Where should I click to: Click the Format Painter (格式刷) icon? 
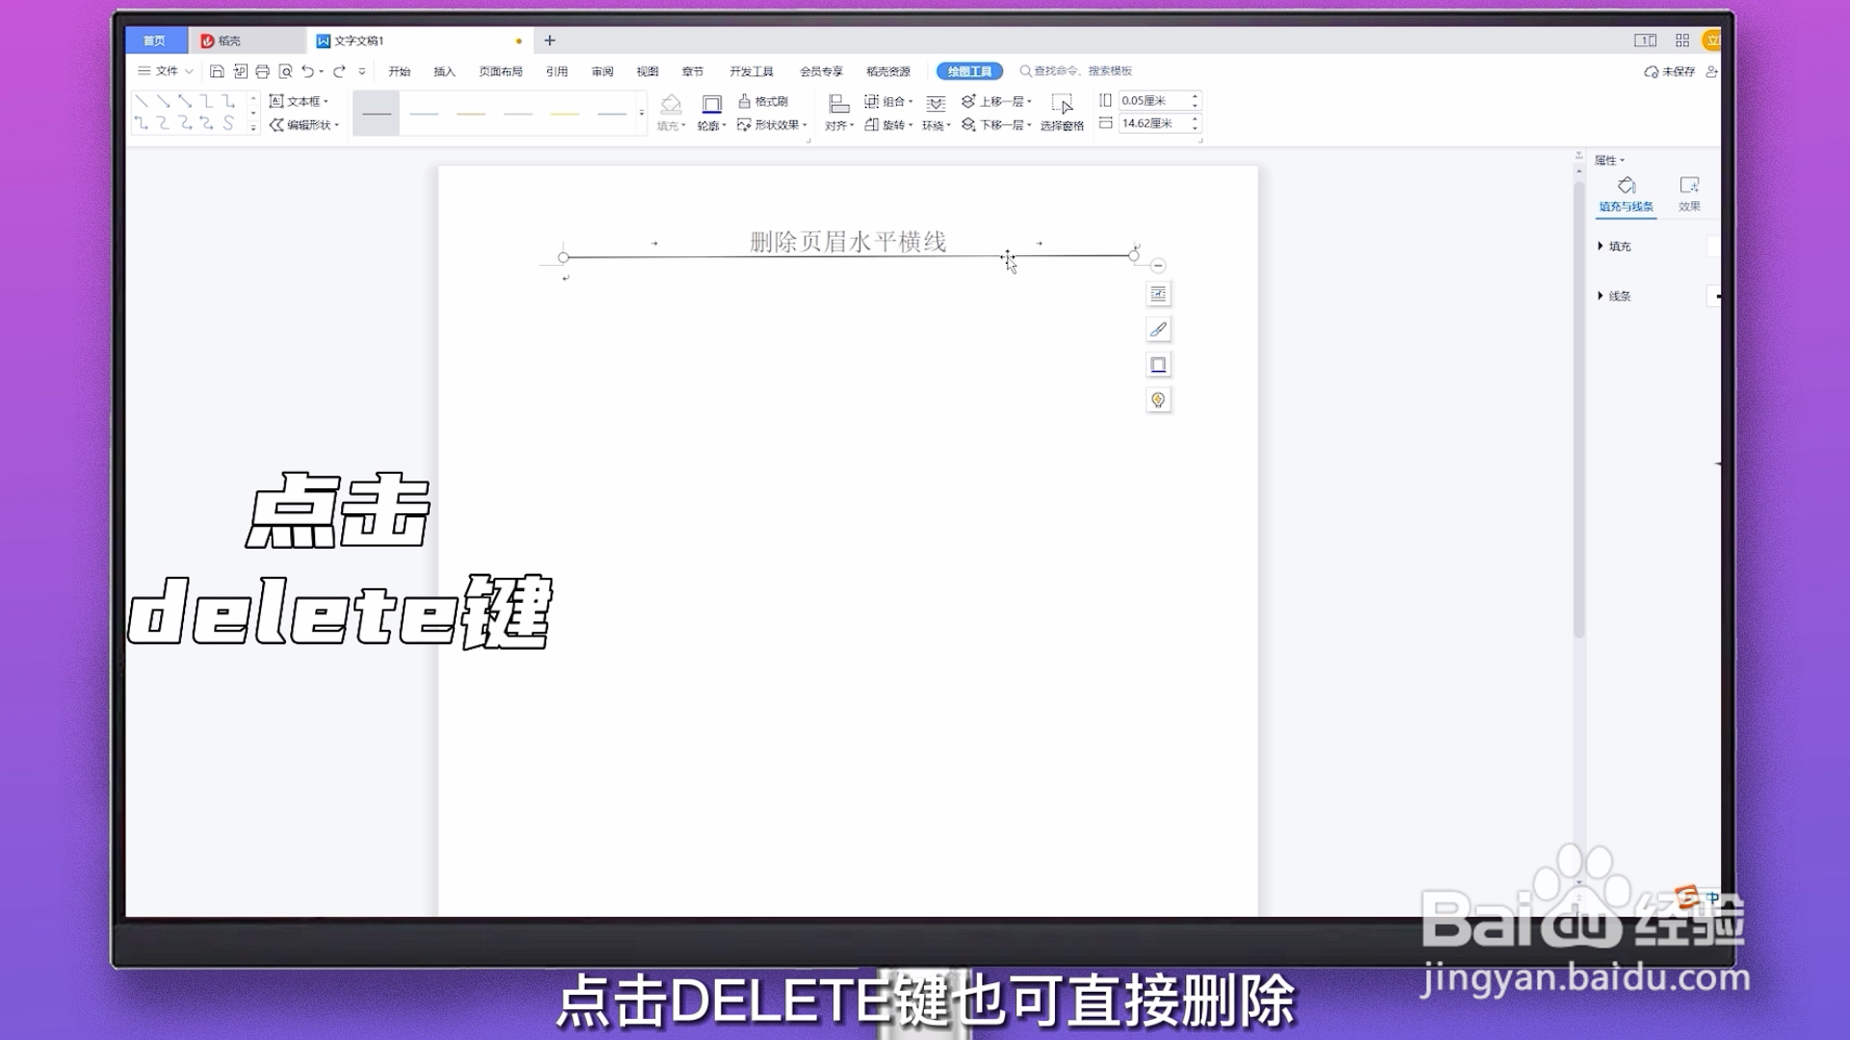point(744,101)
